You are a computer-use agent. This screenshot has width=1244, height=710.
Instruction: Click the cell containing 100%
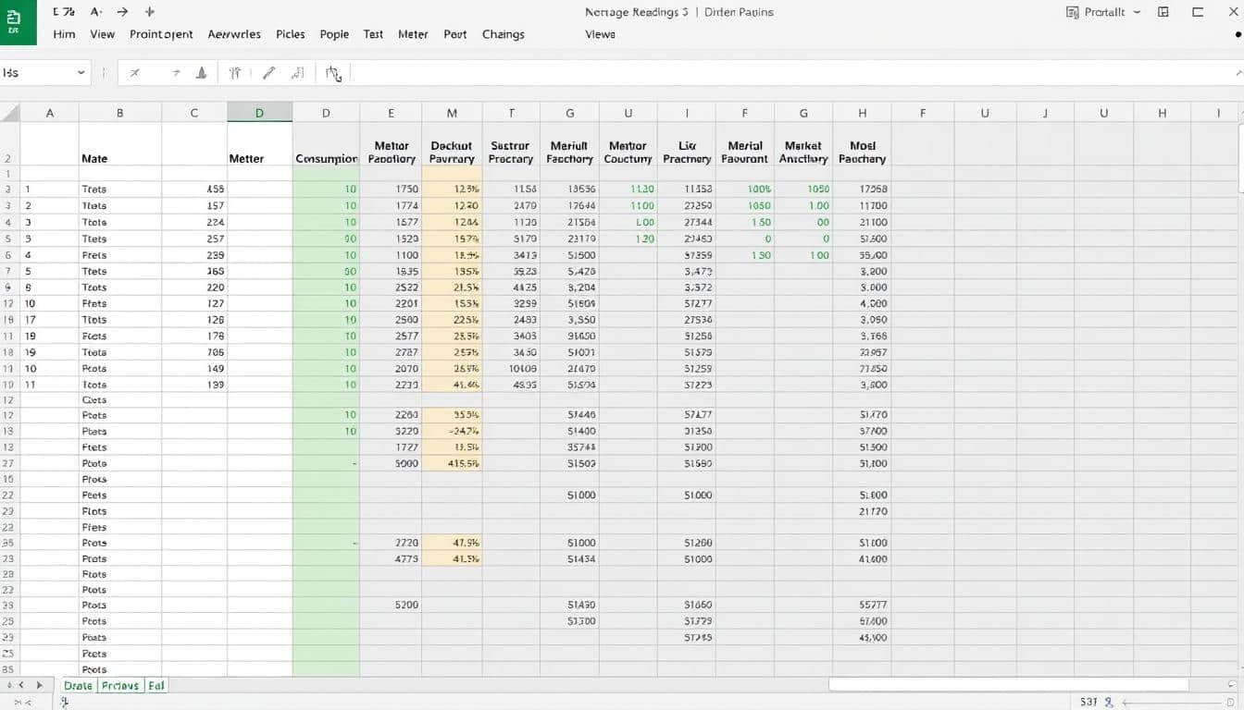click(745, 189)
